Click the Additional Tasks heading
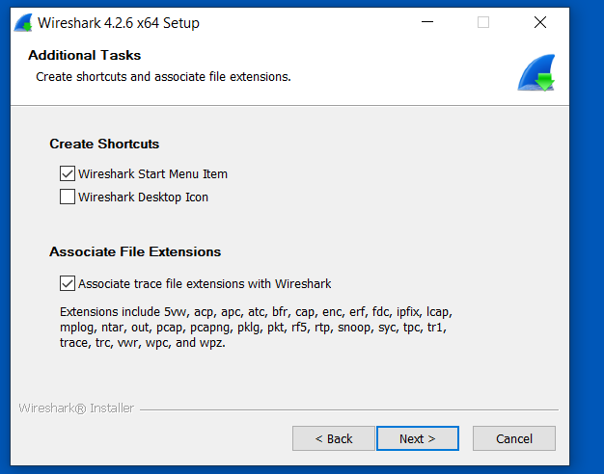The width and height of the screenshot is (604, 474). pos(85,56)
